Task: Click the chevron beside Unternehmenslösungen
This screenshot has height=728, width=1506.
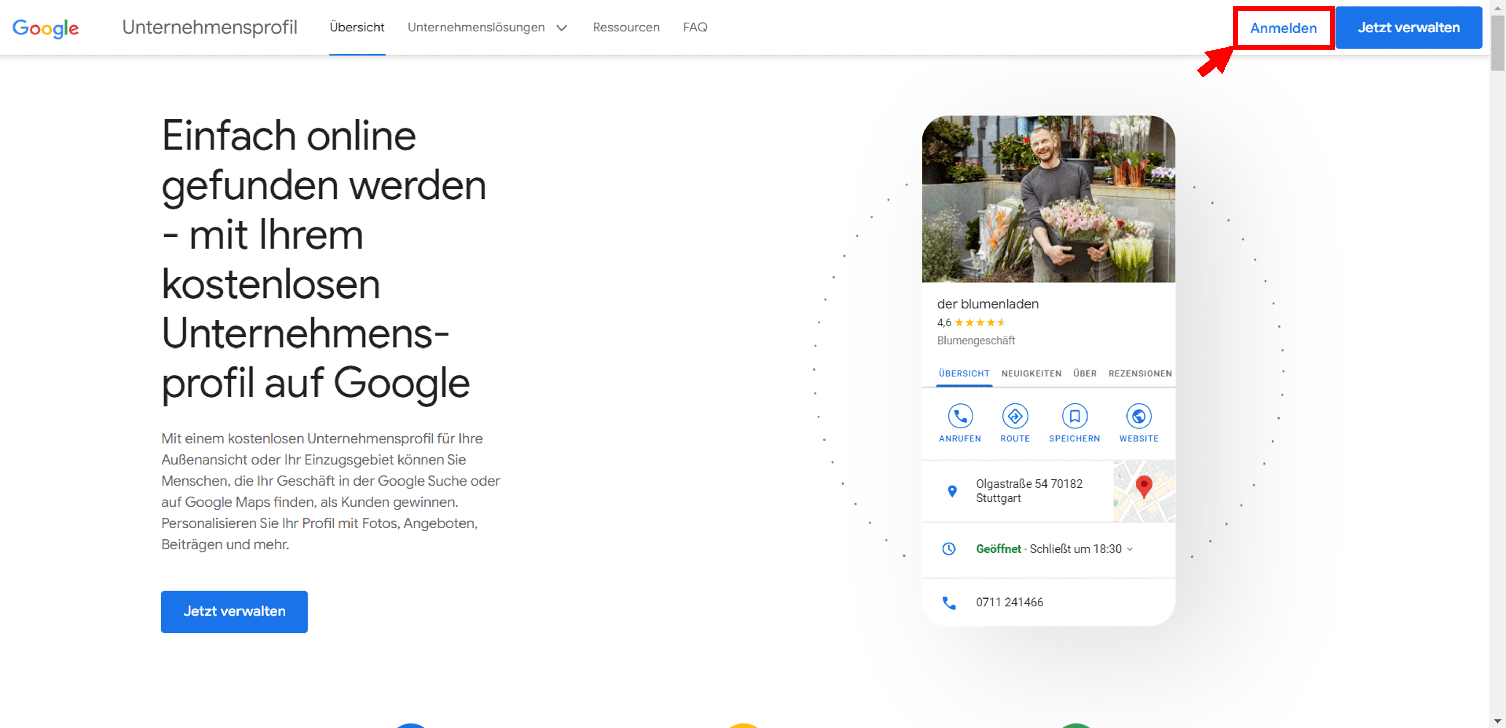Action: (562, 28)
